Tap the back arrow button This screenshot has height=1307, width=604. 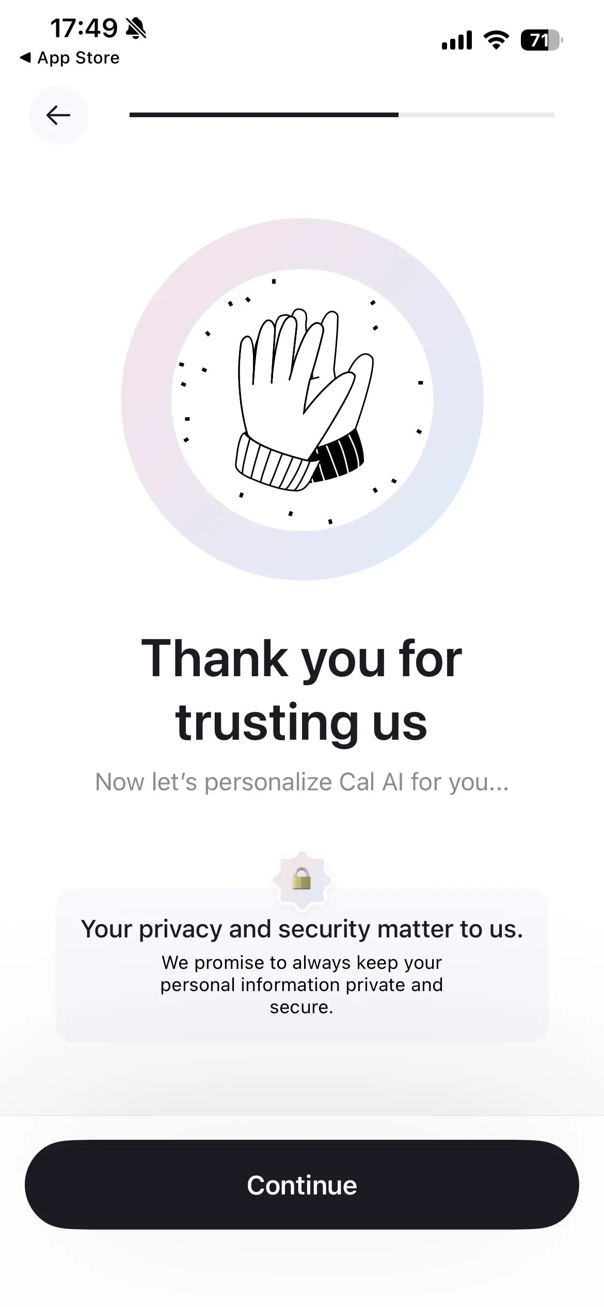58,115
